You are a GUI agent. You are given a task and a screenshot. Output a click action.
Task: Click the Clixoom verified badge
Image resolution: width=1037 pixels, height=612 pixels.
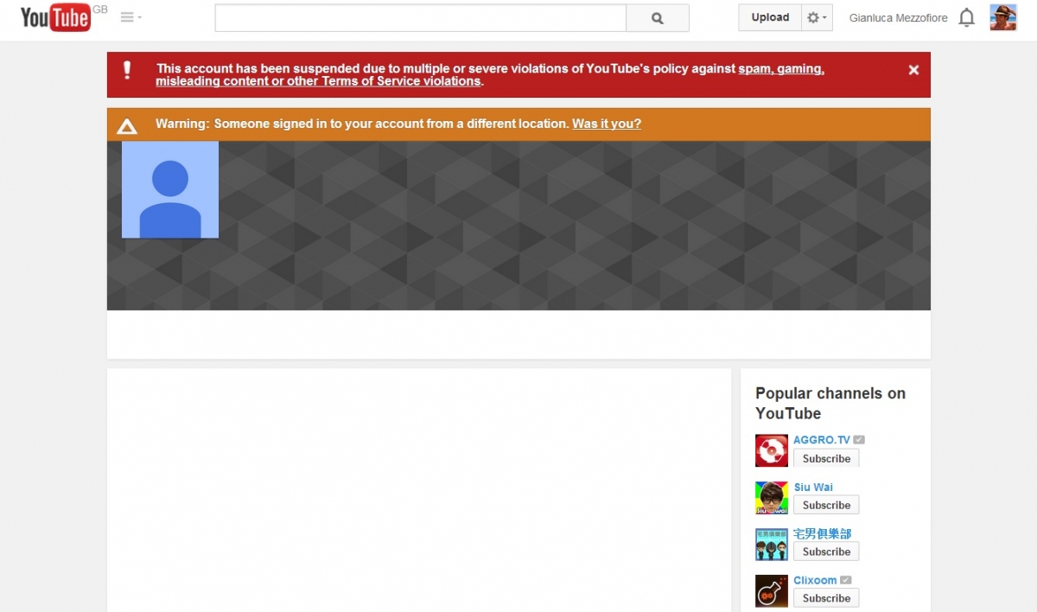(x=845, y=580)
